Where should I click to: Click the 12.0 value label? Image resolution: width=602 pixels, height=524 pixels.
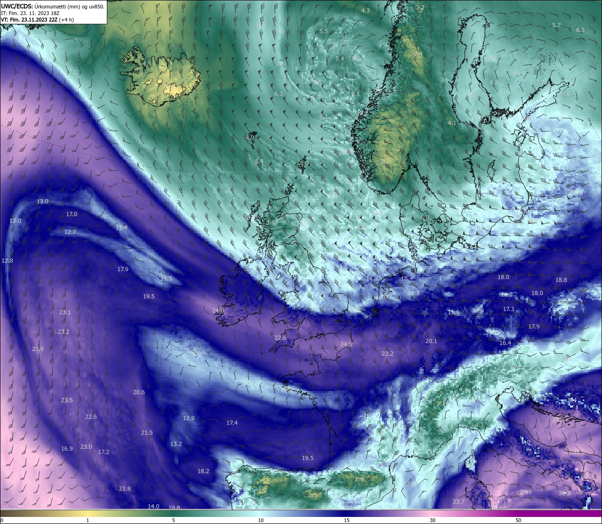(x=15, y=221)
